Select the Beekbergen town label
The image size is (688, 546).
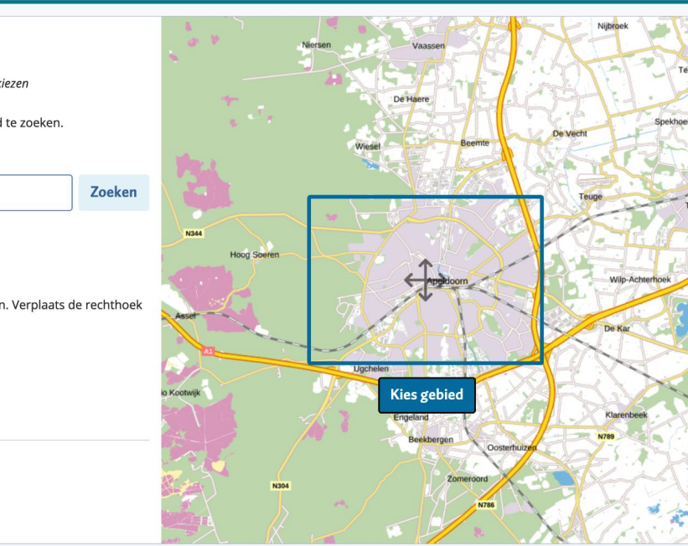[x=430, y=437]
